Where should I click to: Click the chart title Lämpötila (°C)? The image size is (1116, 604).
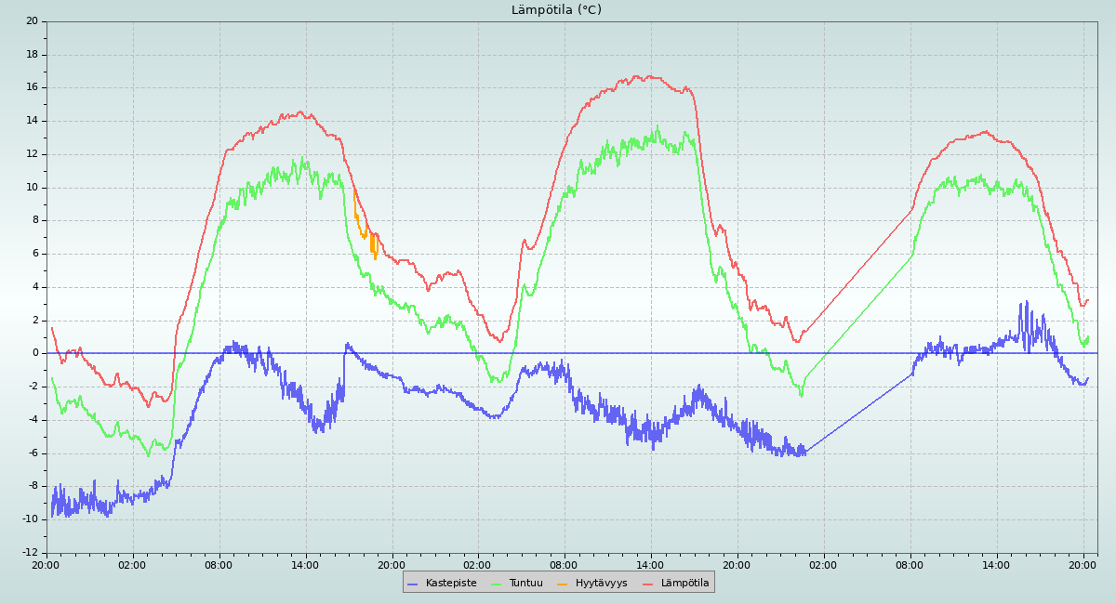[x=556, y=10]
